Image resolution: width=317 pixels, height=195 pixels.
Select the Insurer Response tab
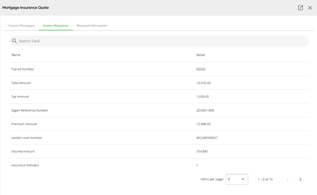pos(55,26)
